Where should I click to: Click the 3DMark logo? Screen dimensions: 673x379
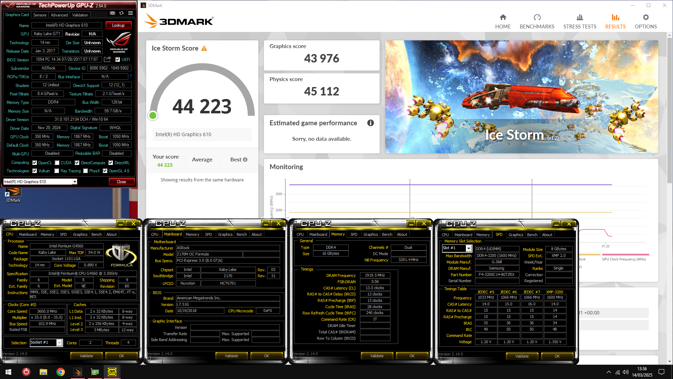coord(179,21)
